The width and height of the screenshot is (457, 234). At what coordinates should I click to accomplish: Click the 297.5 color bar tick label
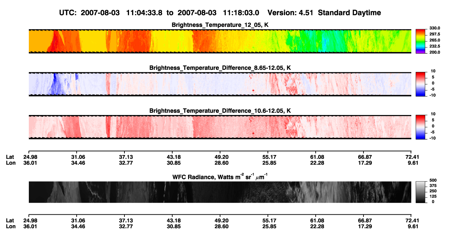[435, 34]
